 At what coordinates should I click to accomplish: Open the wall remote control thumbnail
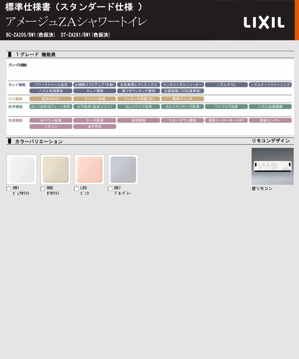tap(272, 166)
